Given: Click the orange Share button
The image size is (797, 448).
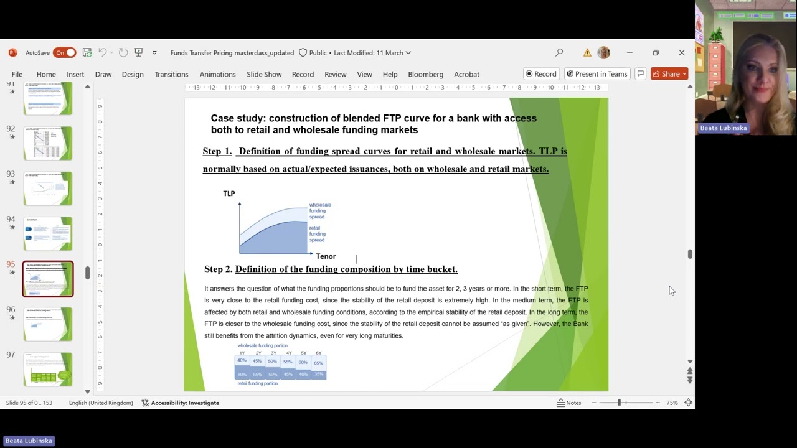Looking at the screenshot, I should pyautogui.click(x=669, y=73).
